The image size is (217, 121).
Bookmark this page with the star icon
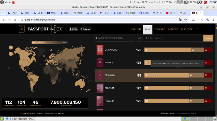click(186, 20)
